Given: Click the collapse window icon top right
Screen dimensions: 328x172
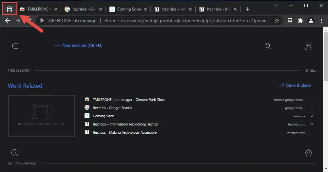Looking at the screenshot, I should [x=308, y=46].
